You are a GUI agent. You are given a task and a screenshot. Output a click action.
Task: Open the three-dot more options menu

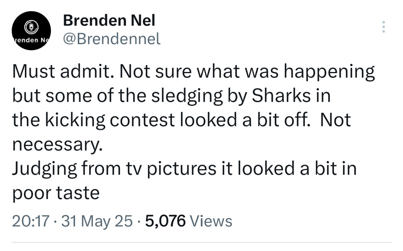click(384, 27)
